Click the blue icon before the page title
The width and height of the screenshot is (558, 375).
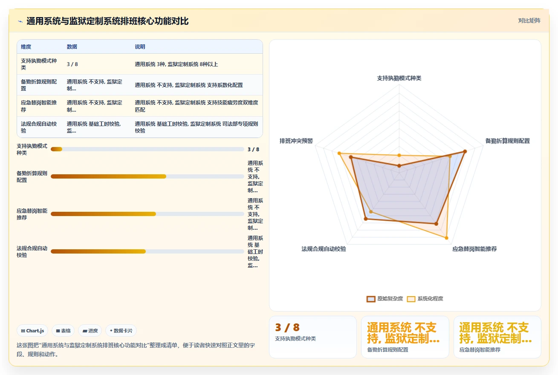pyautogui.click(x=20, y=21)
